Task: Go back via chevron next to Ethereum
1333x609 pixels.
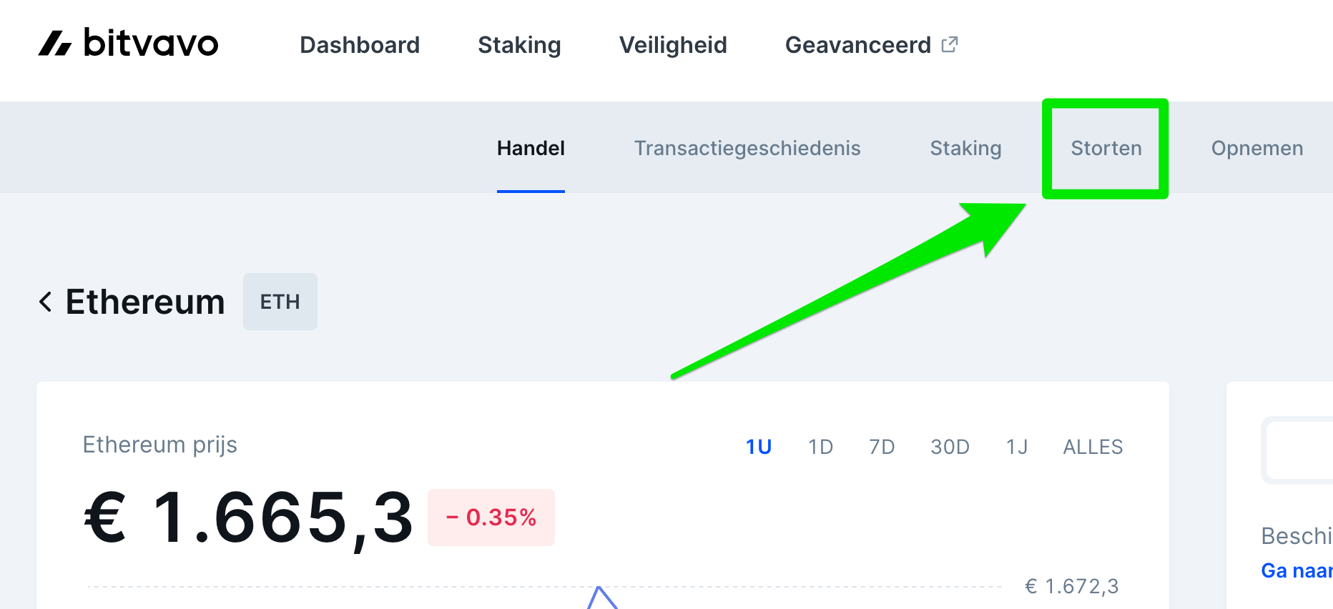Action: (x=44, y=302)
